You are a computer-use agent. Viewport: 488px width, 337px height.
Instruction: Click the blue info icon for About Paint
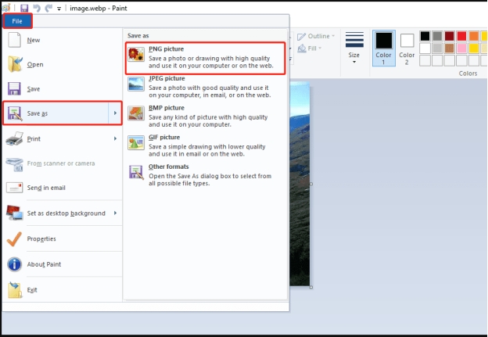pyautogui.click(x=14, y=264)
